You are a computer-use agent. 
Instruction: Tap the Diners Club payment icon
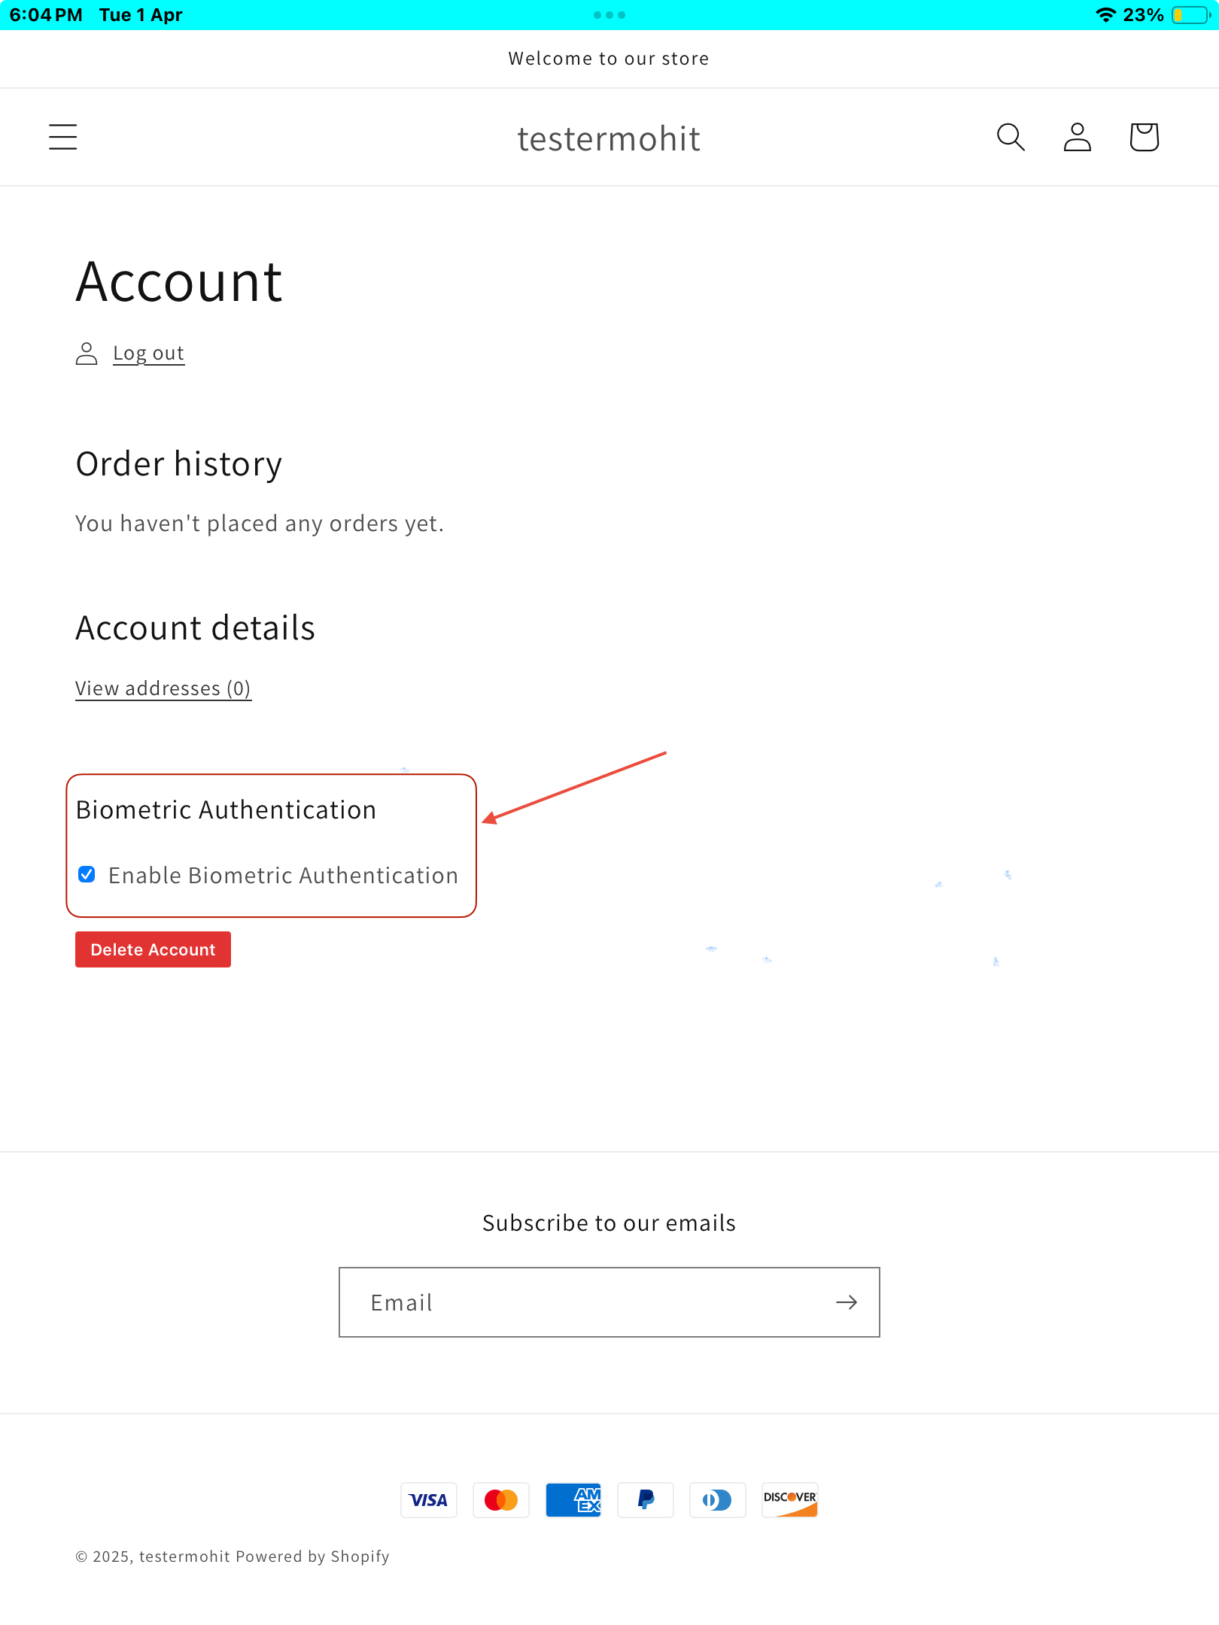click(x=718, y=1500)
